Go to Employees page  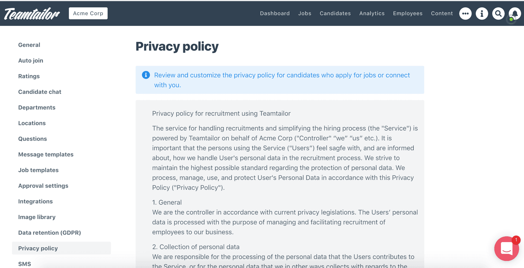(408, 13)
